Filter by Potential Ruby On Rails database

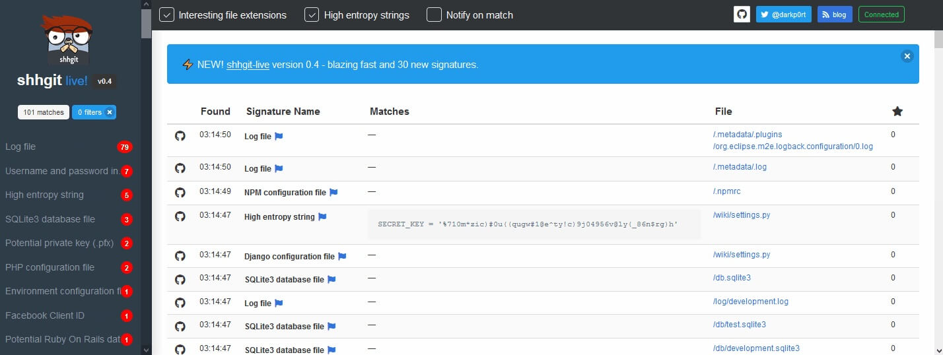(69, 339)
